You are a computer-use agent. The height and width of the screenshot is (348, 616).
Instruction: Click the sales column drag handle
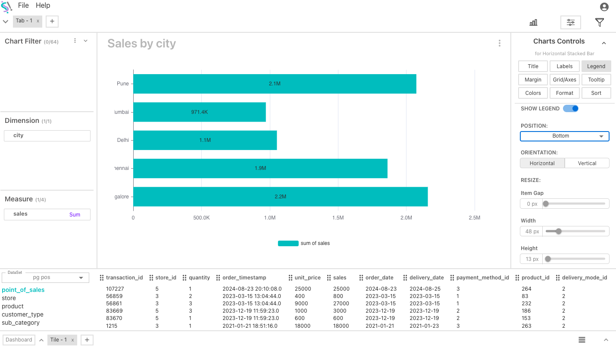(x=329, y=278)
